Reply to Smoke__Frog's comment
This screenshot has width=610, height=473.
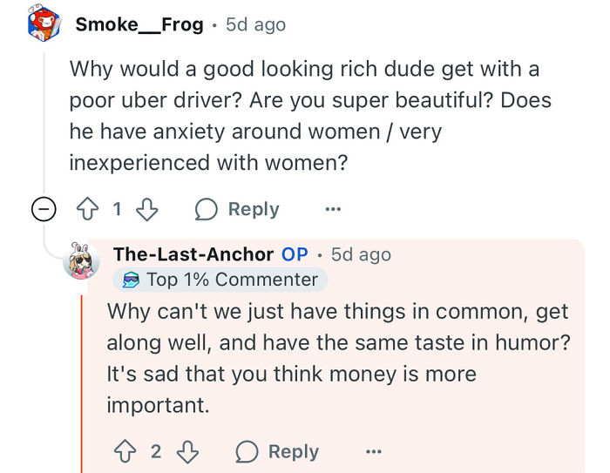click(237, 209)
